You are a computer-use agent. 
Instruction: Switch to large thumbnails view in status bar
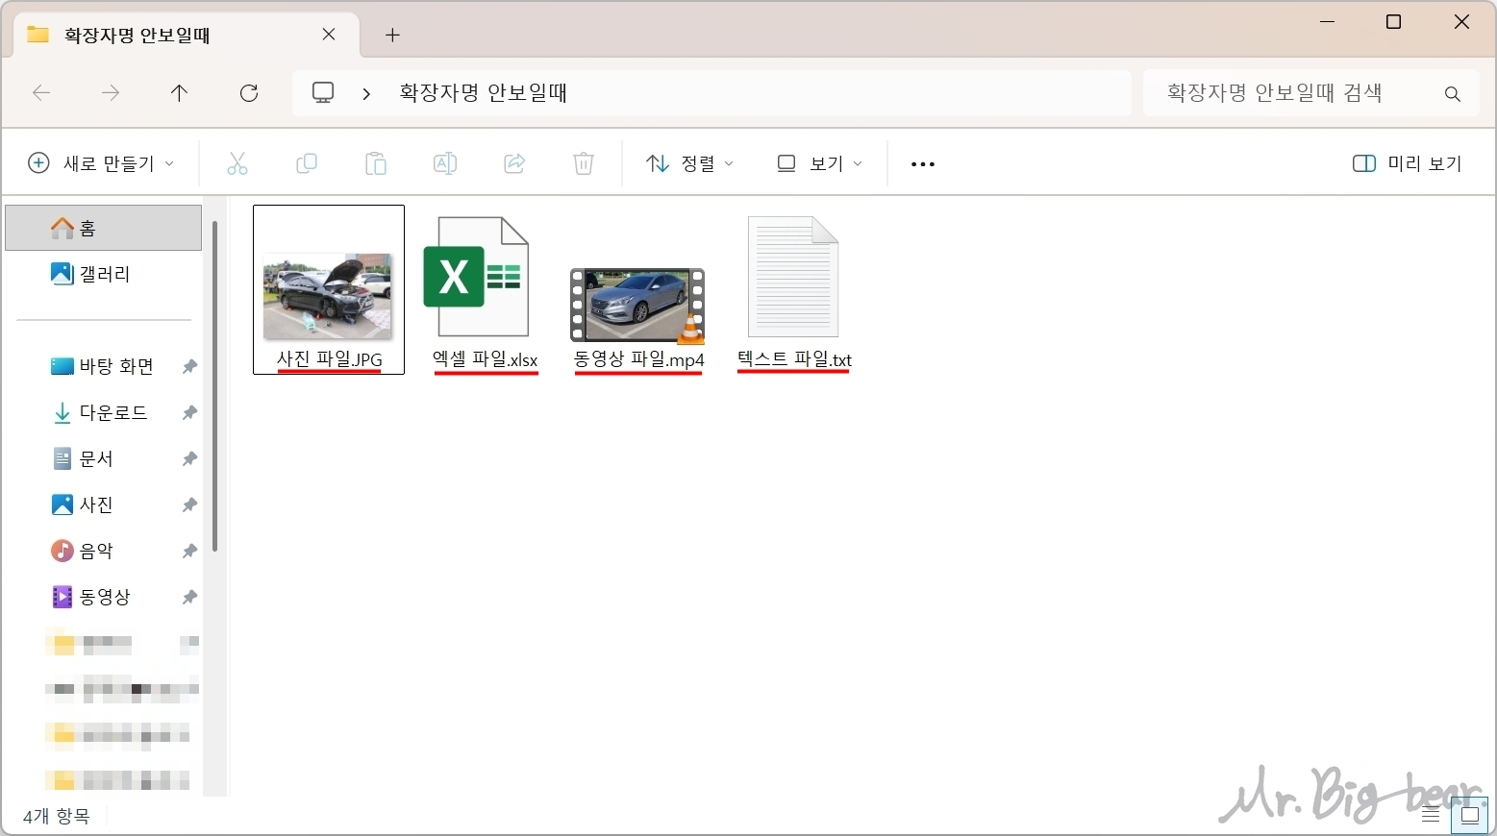point(1470,815)
